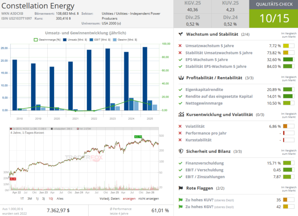Click the black flag icon beside Rote Flaggen
This screenshot has width=298, height=216.
pyautogui.click(x=181, y=188)
